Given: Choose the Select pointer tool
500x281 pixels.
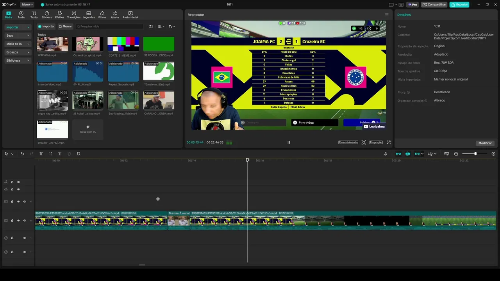Looking at the screenshot, I should tap(6, 154).
